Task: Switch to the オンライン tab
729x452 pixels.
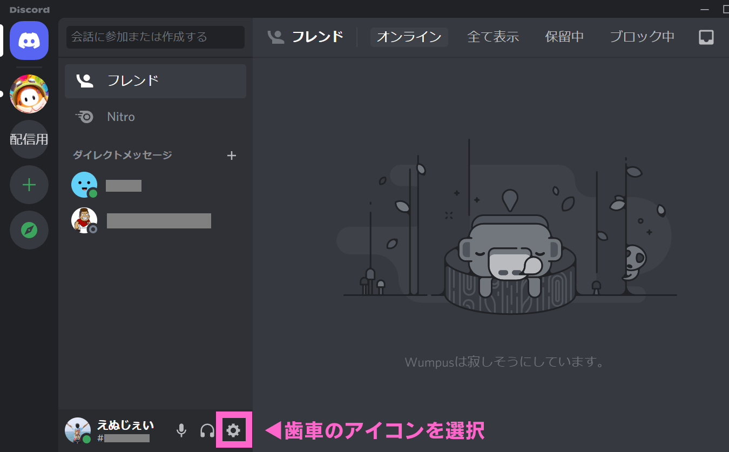Action: tap(409, 37)
